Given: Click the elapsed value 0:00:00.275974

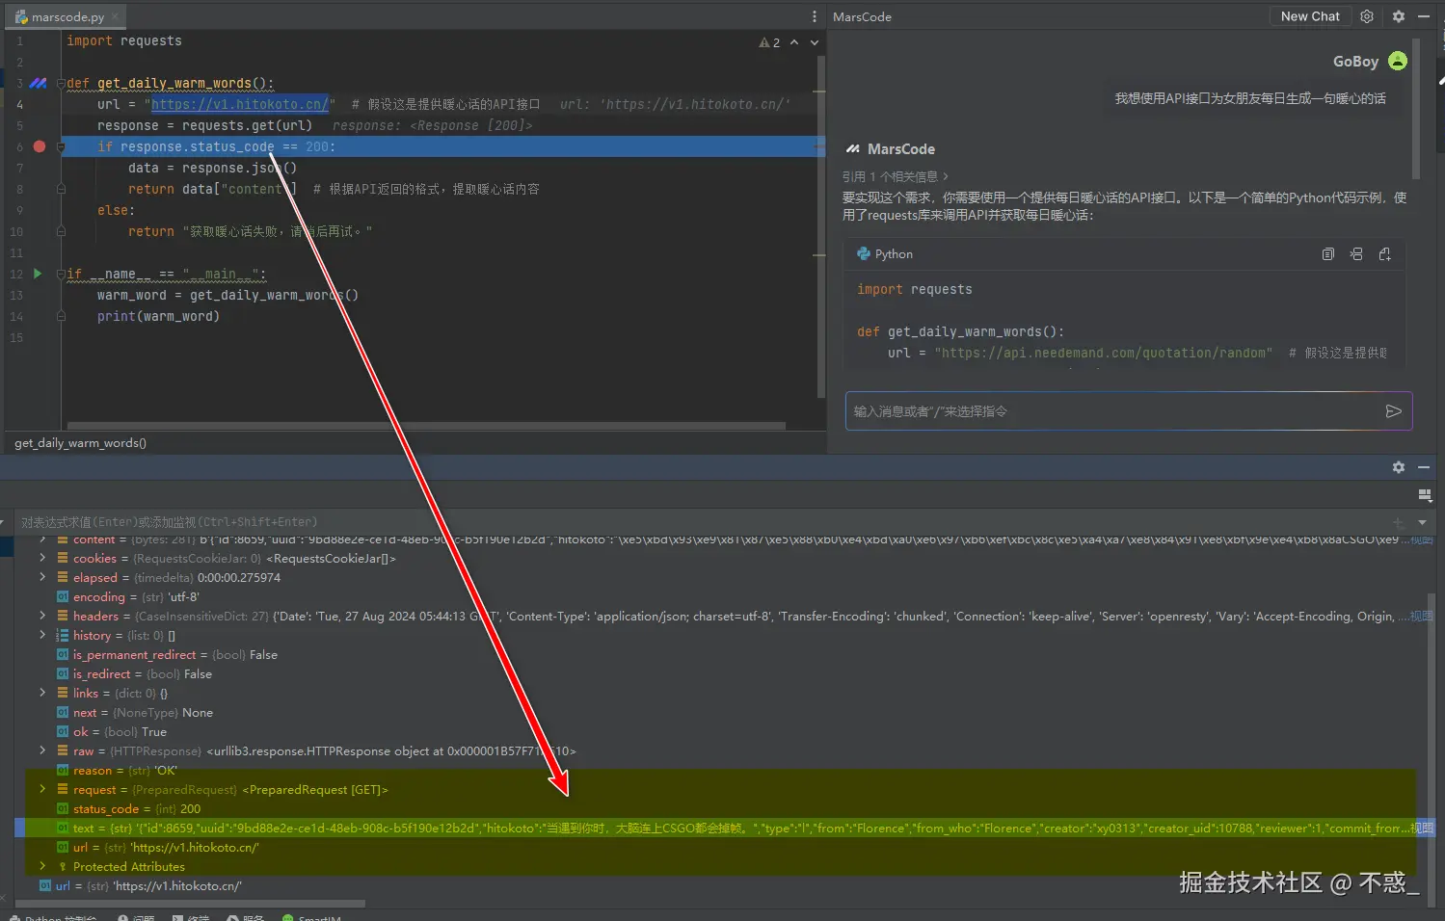Looking at the screenshot, I should click(x=239, y=578).
